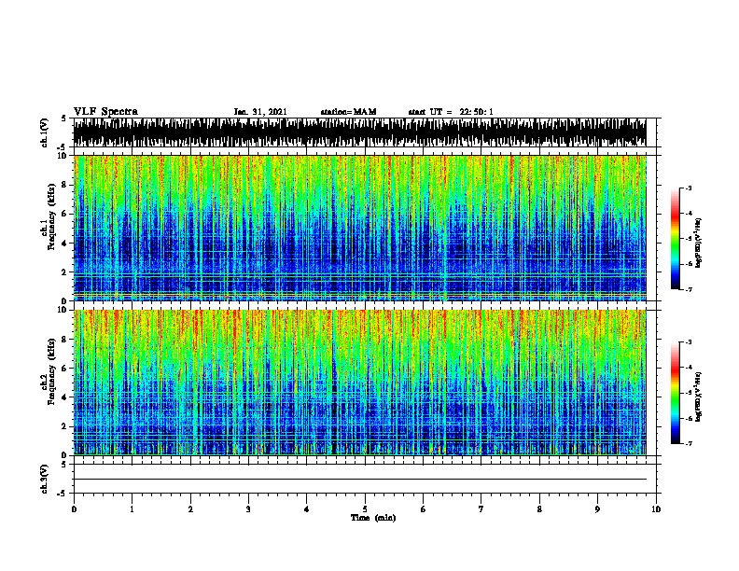739x571 pixels.
Task: Click the ch.2 spectrogram color scale bar
Action: (x=676, y=393)
